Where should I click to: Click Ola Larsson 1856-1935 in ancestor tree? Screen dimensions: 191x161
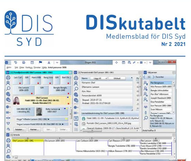(x=55, y=141)
